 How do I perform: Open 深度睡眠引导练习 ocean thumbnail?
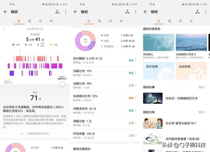point(191,42)
